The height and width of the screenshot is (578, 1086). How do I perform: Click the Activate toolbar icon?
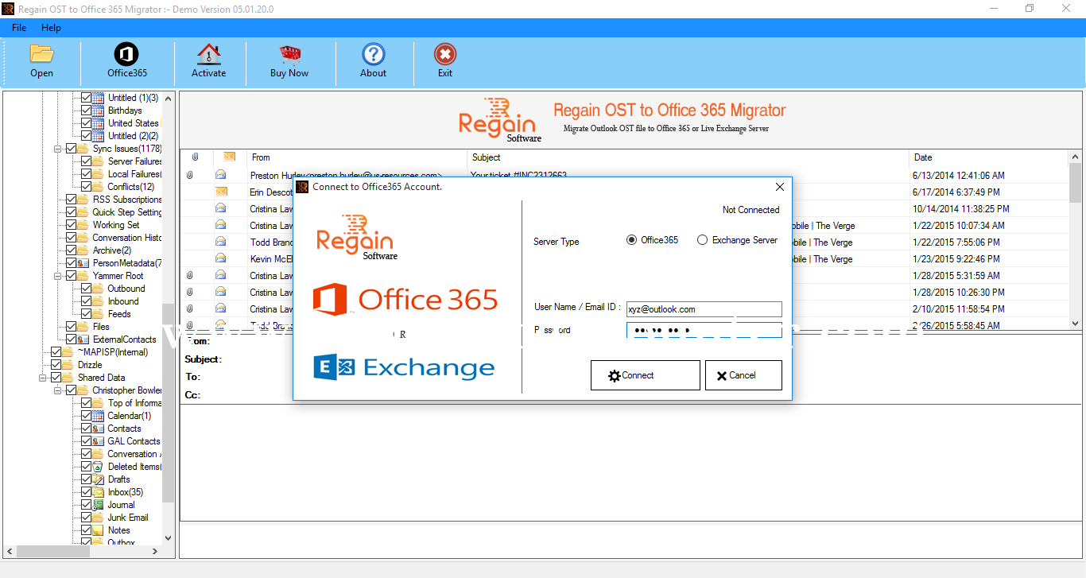(x=208, y=54)
